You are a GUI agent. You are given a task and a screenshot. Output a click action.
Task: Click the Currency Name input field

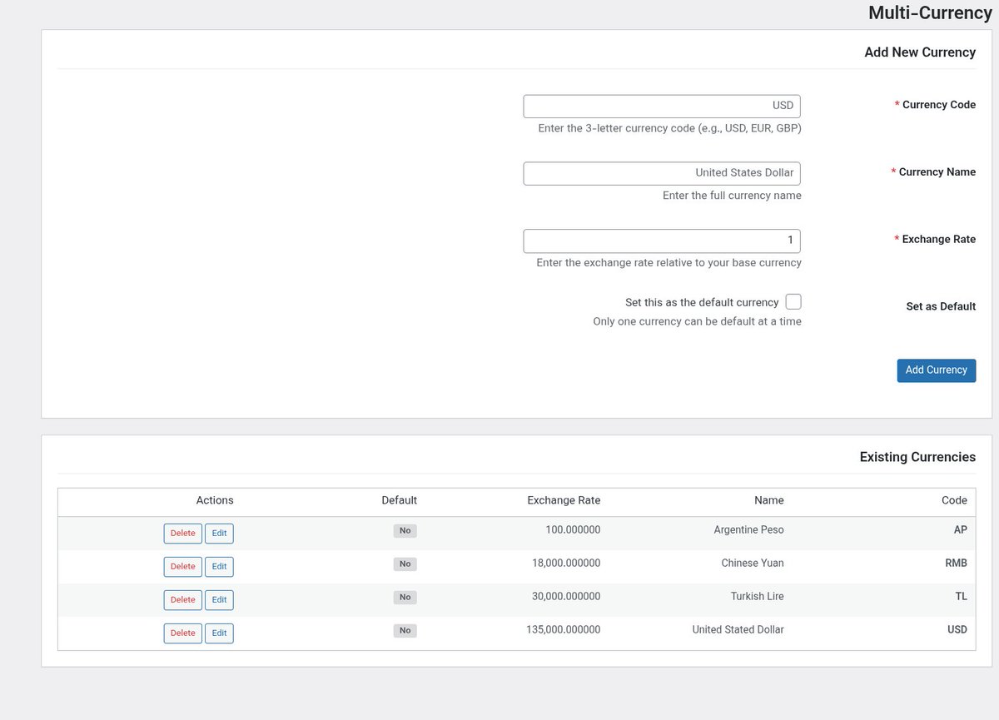662,173
